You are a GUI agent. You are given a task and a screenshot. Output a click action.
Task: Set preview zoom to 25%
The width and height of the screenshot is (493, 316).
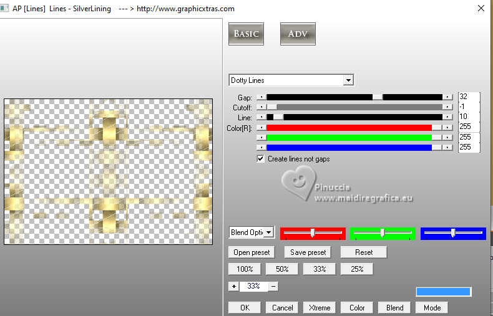coord(357,269)
